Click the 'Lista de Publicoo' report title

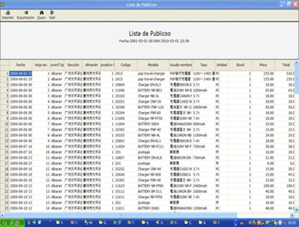[149, 33]
